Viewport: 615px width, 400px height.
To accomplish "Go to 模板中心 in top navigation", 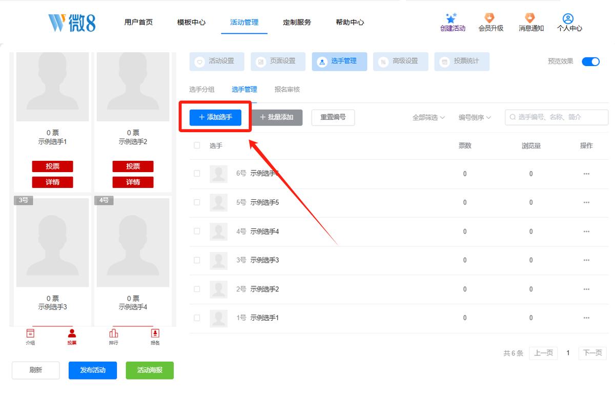I will click(191, 23).
